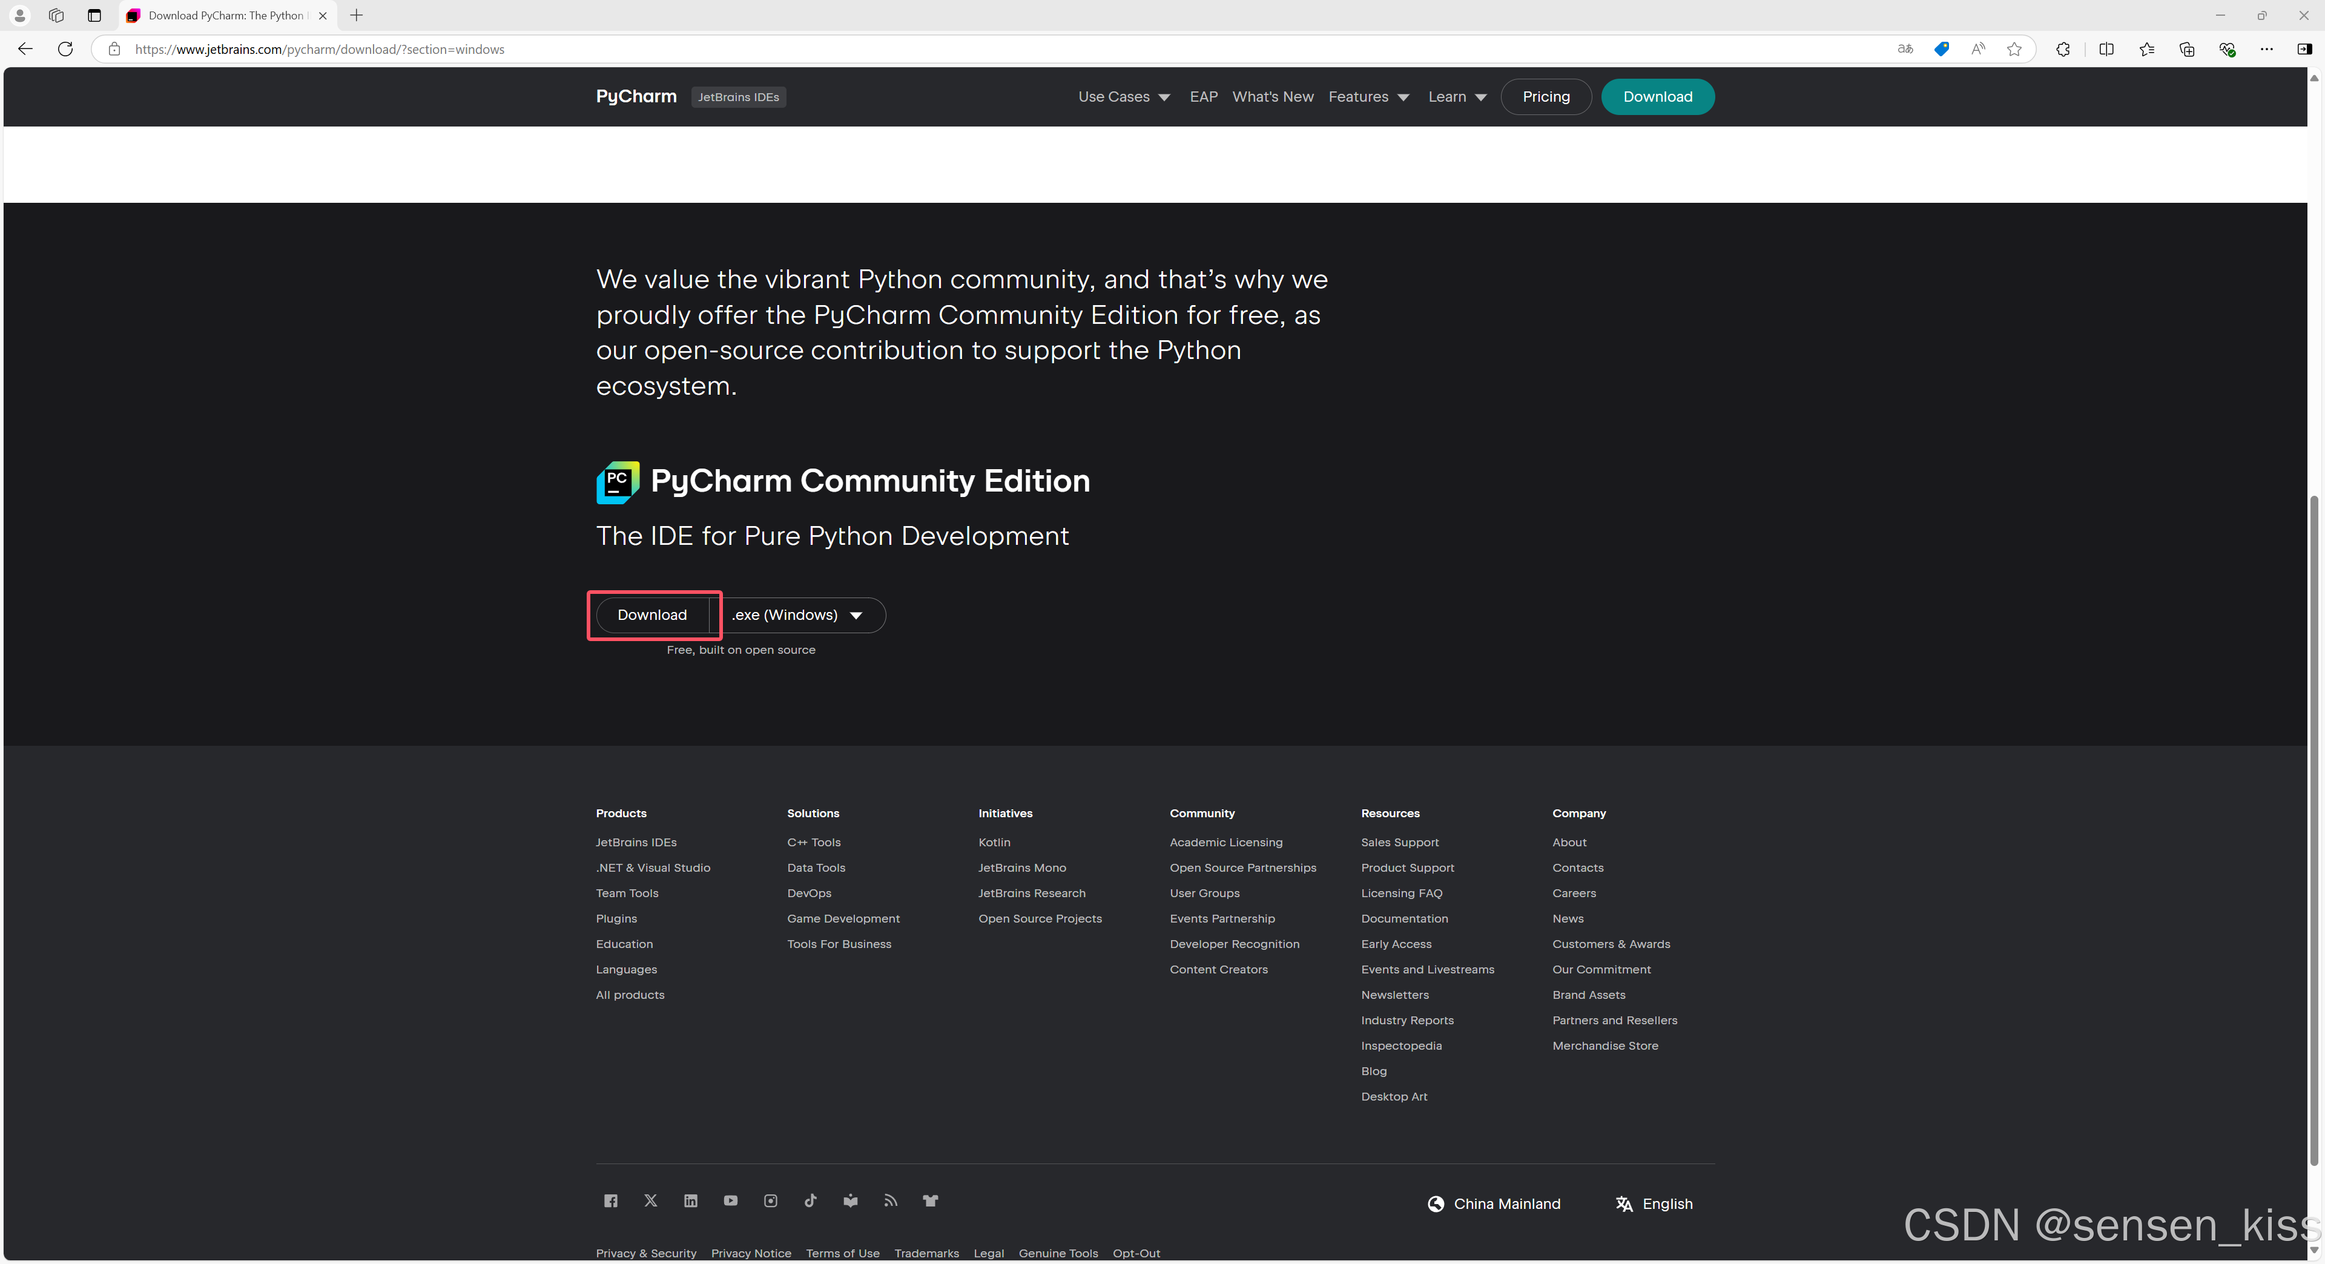
Task: Open the Collections icon
Action: tap(2186, 48)
